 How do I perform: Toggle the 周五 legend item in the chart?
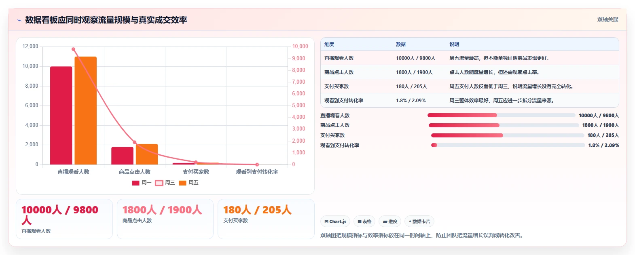tap(188, 183)
